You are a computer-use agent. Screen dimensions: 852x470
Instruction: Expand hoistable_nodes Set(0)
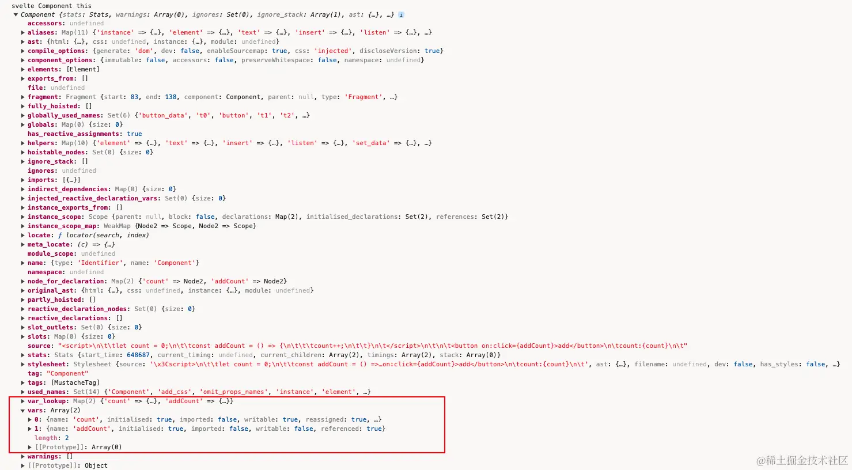click(22, 153)
